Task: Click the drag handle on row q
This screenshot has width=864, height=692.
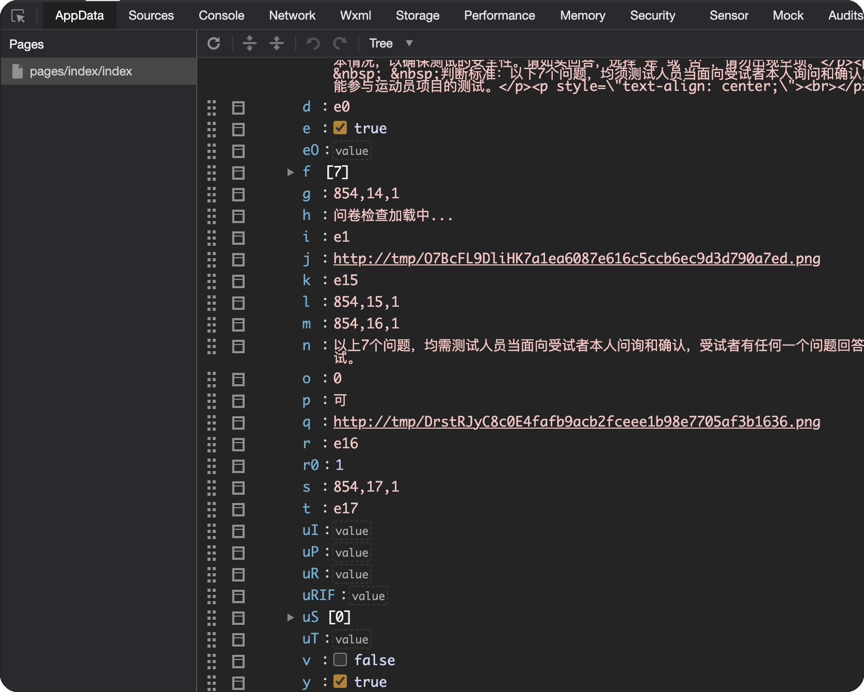Action: pos(212,422)
